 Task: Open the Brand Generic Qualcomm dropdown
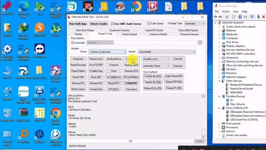[107, 52]
